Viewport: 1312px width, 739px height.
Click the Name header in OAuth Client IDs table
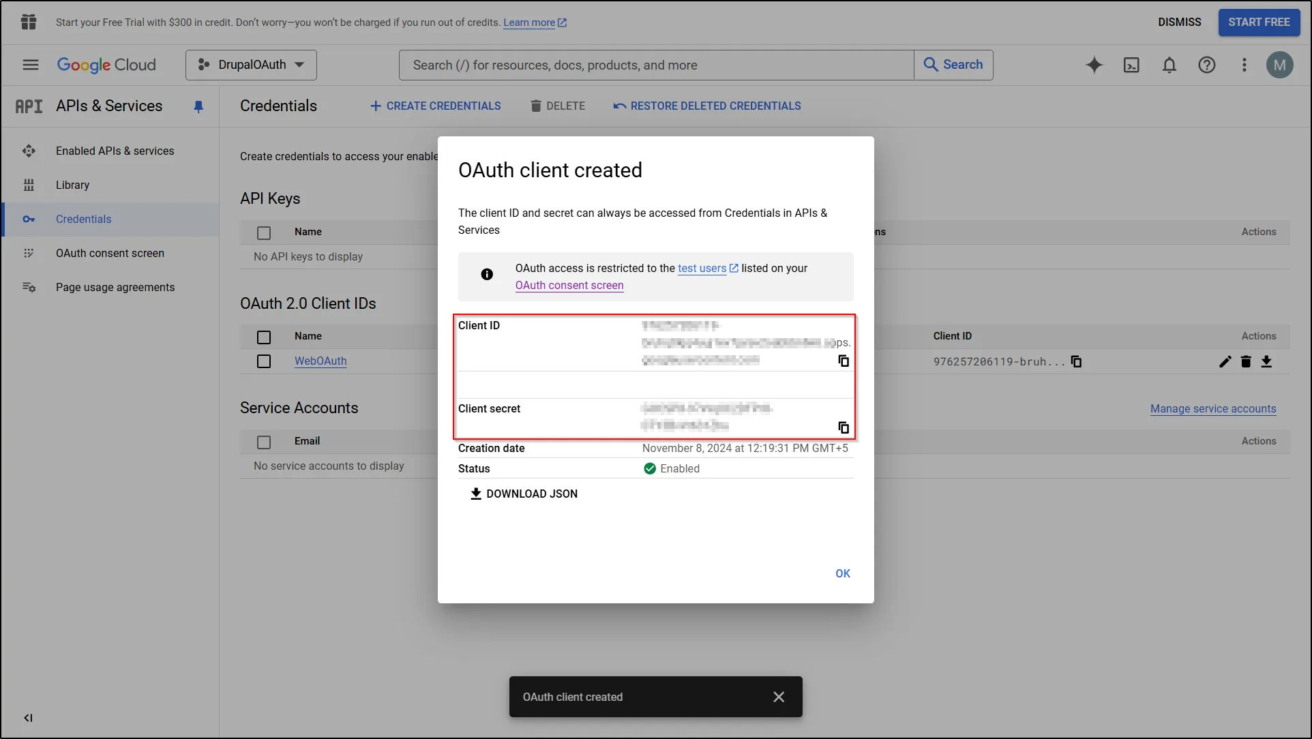click(308, 336)
